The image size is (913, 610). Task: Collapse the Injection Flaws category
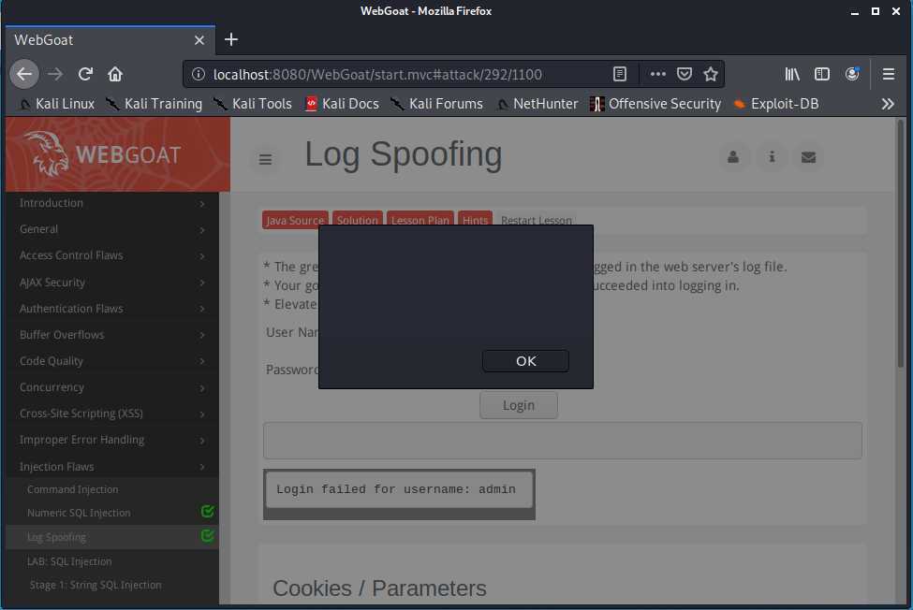pyautogui.click(x=112, y=466)
